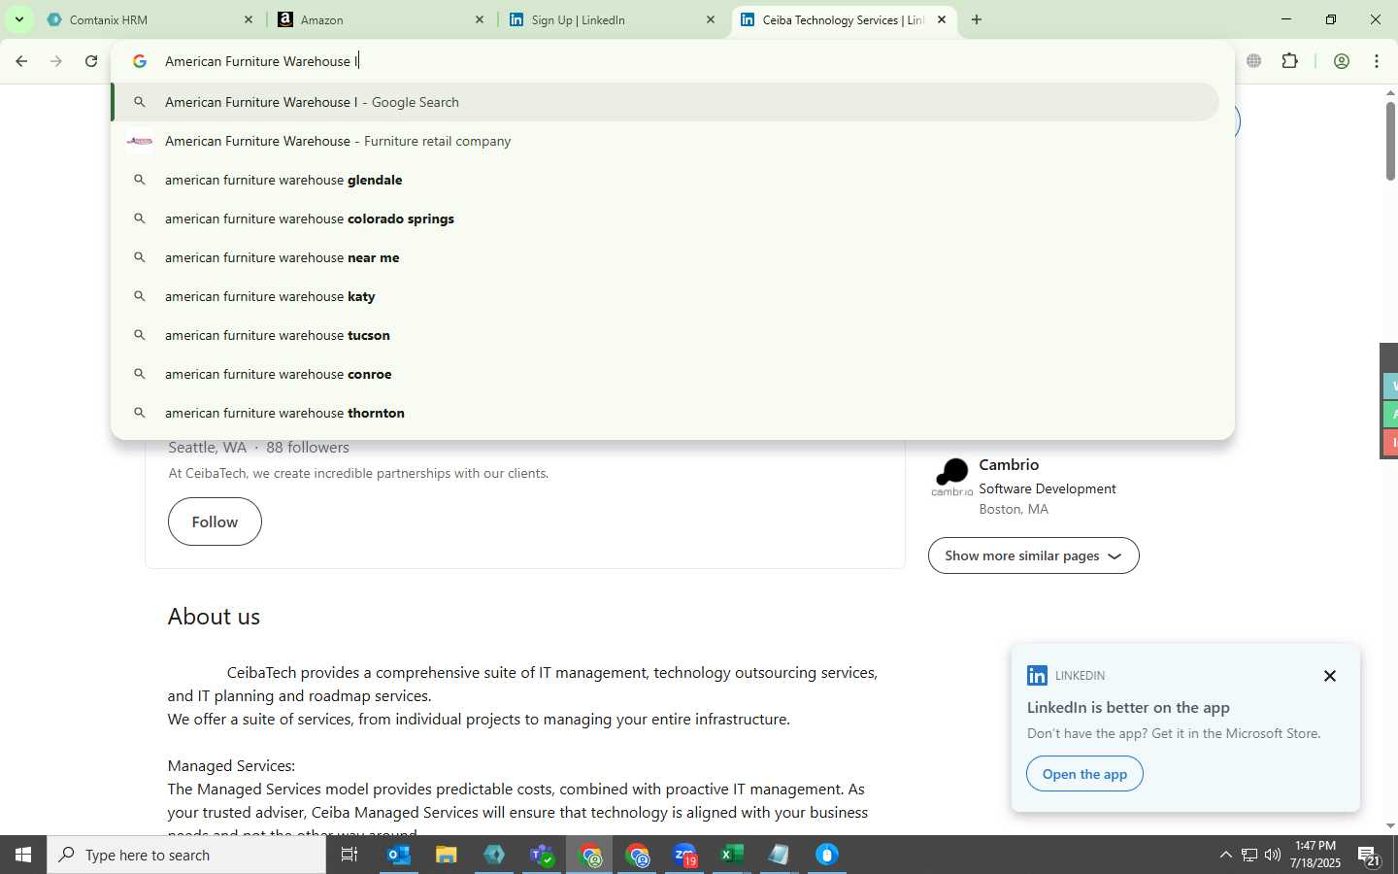Switch to the Amazon tab
Image resolution: width=1398 pixels, height=874 pixels.
[381, 19]
